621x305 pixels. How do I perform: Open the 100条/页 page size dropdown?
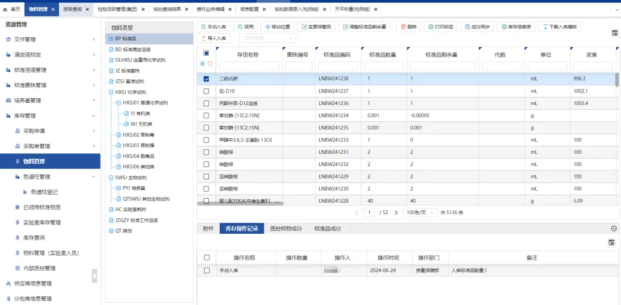point(419,213)
